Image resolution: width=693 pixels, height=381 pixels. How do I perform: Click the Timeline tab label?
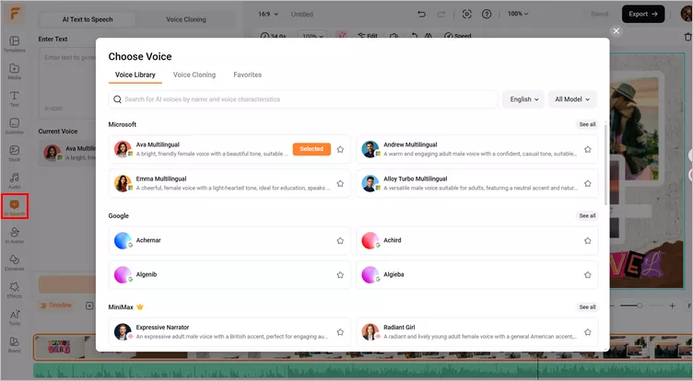(56, 306)
